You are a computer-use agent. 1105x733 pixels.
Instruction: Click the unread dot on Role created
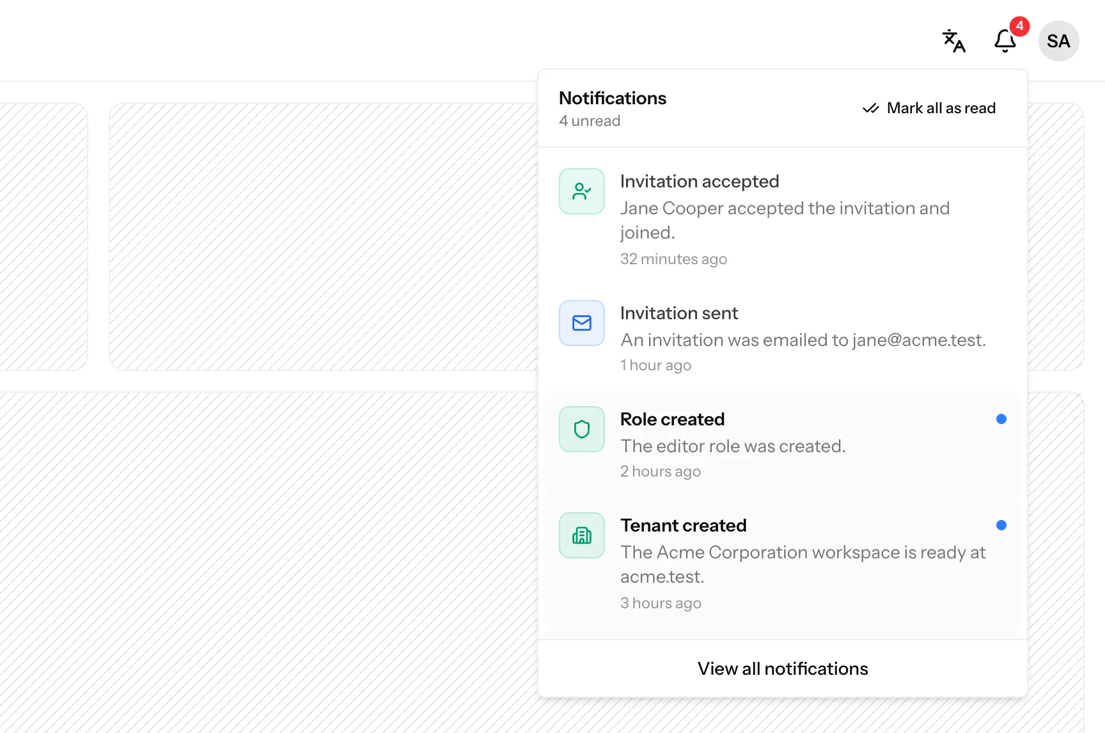pyautogui.click(x=1001, y=419)
